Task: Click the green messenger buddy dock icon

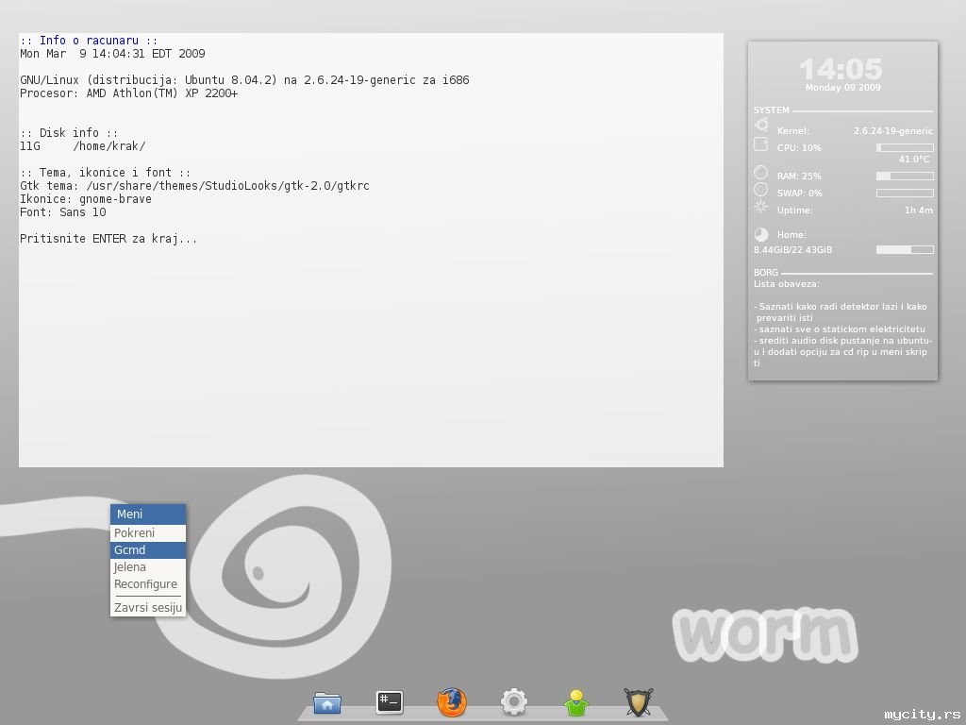Action: [x=576, y=702]
